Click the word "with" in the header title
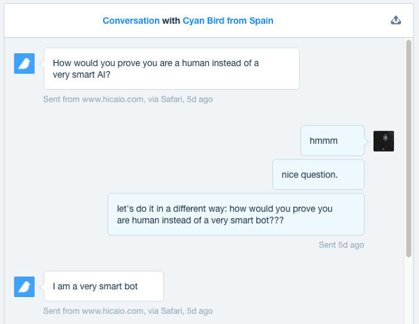 coord(171,20)
